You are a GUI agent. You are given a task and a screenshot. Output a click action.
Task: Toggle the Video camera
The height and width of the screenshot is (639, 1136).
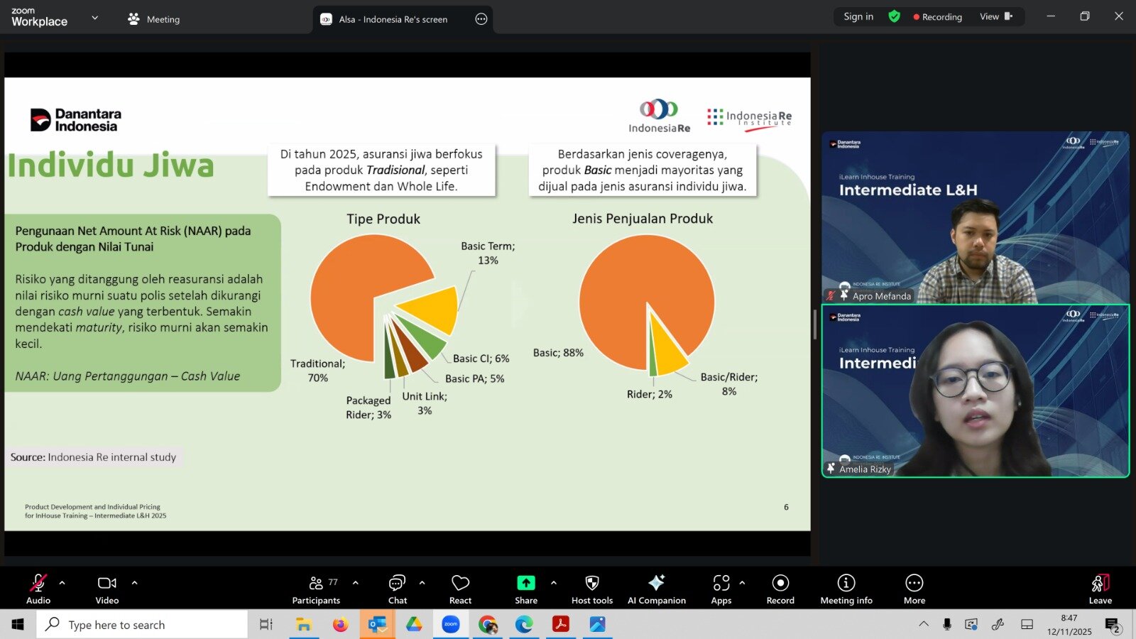(x=107, y=589)
